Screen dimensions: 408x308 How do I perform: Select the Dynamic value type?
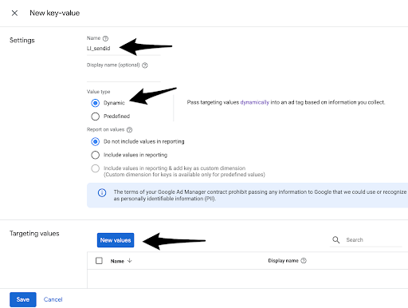pyautogui.click(x=96, y=103)
